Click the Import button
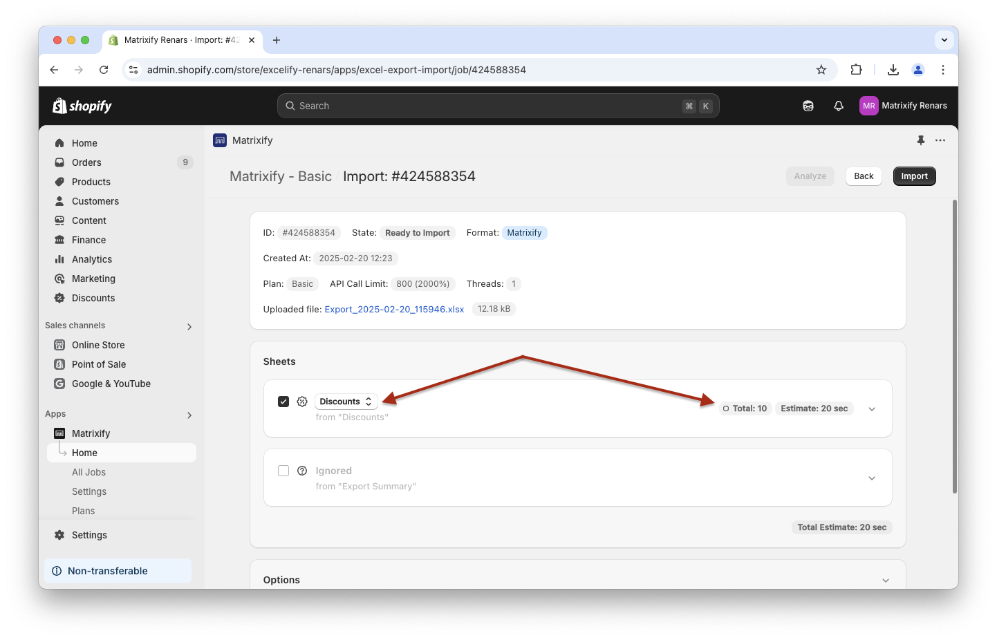The width and height of the screenshot is (997, 640). click(x=913, y=176)
